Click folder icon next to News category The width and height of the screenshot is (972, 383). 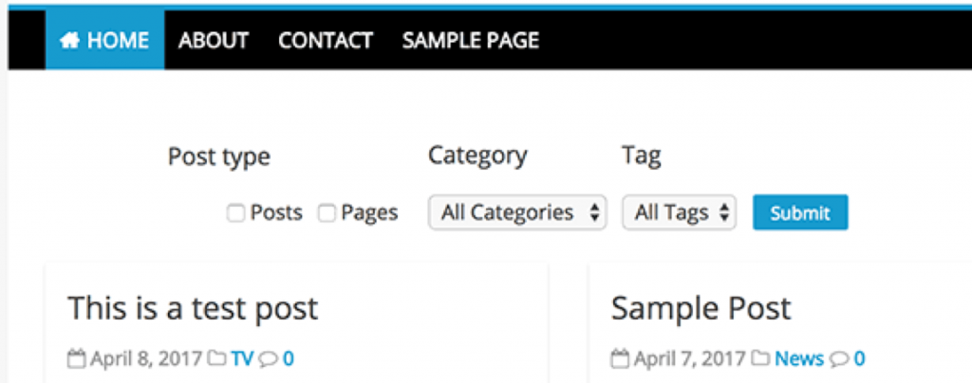pyautogui.click(x=760, y=357)
